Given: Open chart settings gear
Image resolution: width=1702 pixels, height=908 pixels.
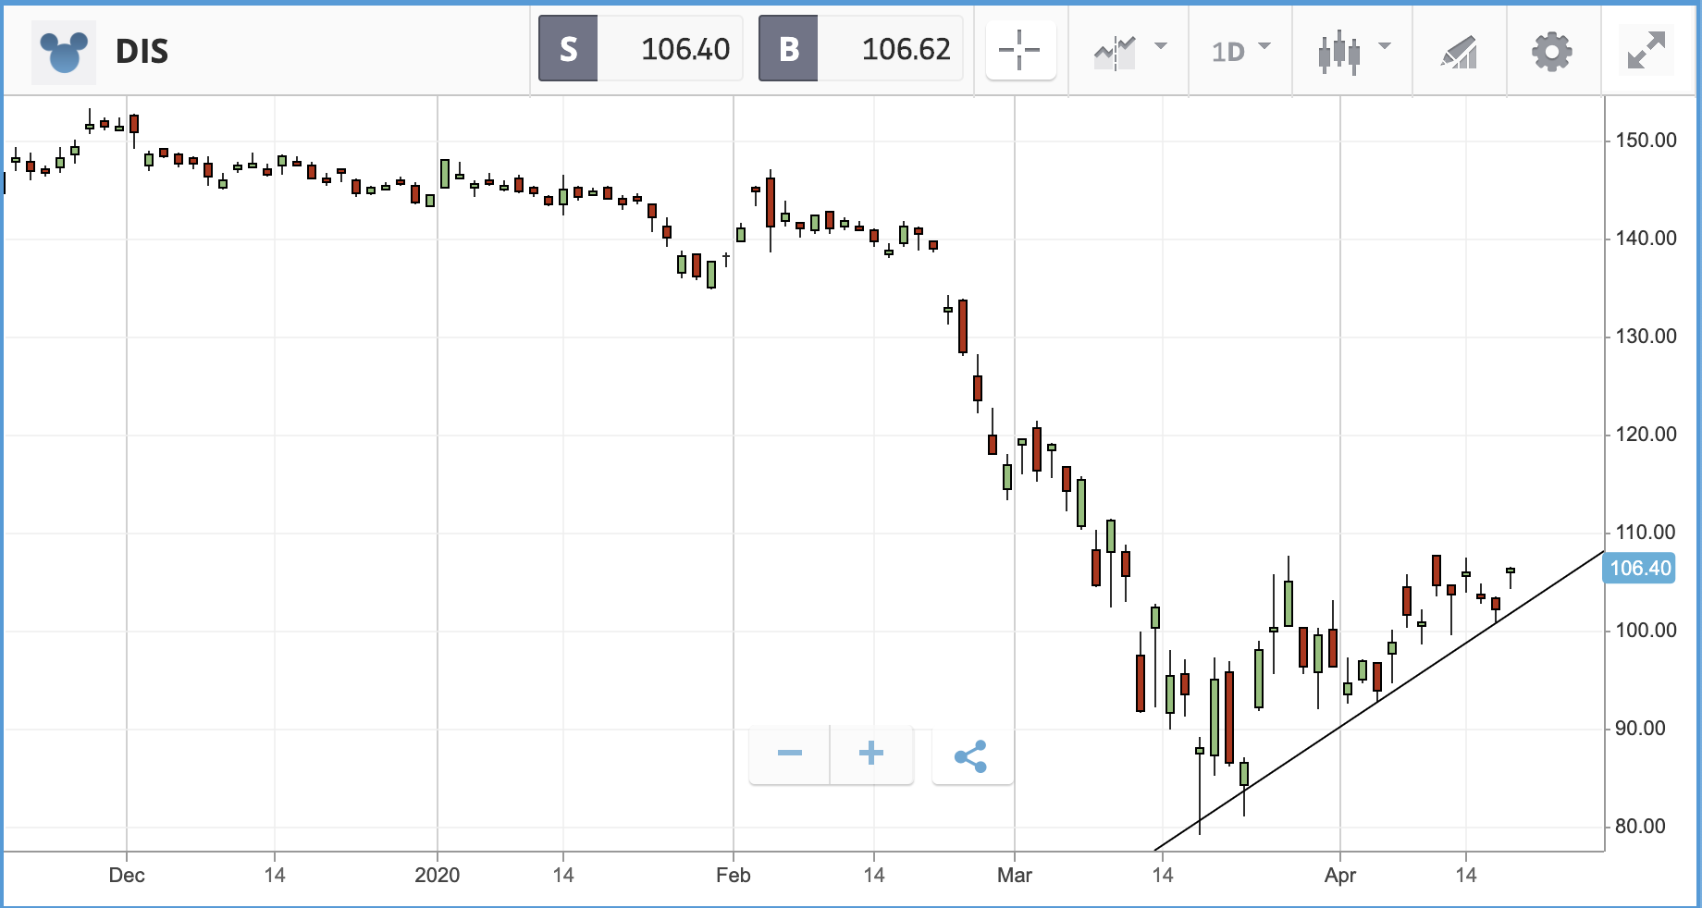Looking at the screenshot, I should pyautogui.click(x=1552, y=52).
